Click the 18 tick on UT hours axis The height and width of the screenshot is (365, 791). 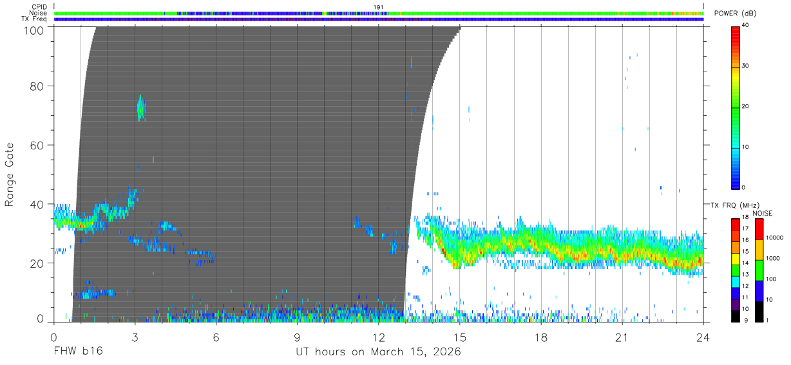coord(541,337)
